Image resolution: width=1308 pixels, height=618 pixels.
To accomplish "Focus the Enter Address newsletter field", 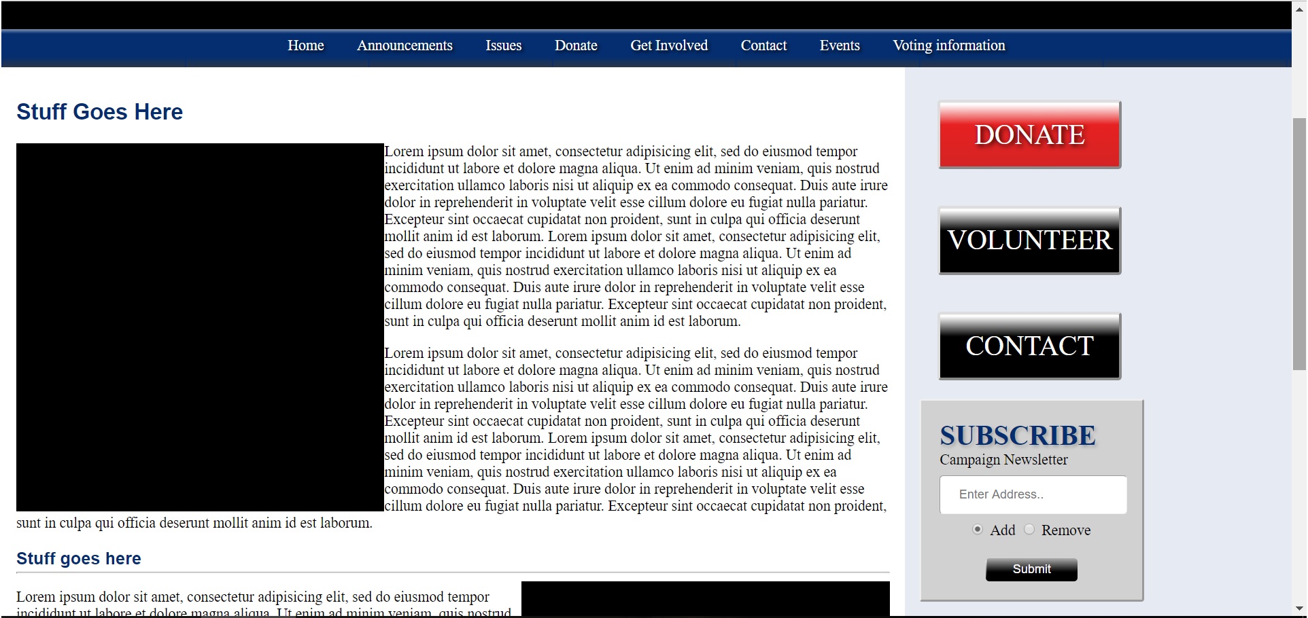I will pos(1033,494).
